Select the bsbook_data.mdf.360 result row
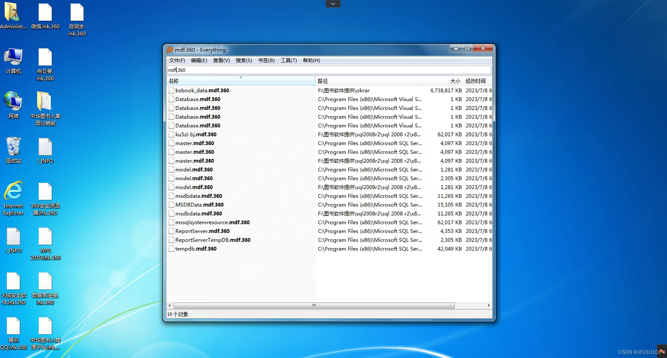Screen dimensions: 667x358 (x=329, y=90)
